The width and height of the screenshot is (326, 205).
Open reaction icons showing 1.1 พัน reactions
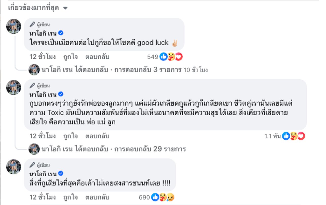[294, 136]
